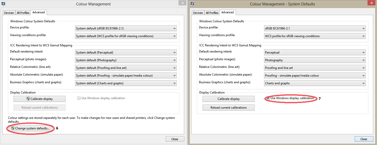Expand the System default (Perceptual) rendering intent dropdown
The image size is (377, 145).
[126, 53]
